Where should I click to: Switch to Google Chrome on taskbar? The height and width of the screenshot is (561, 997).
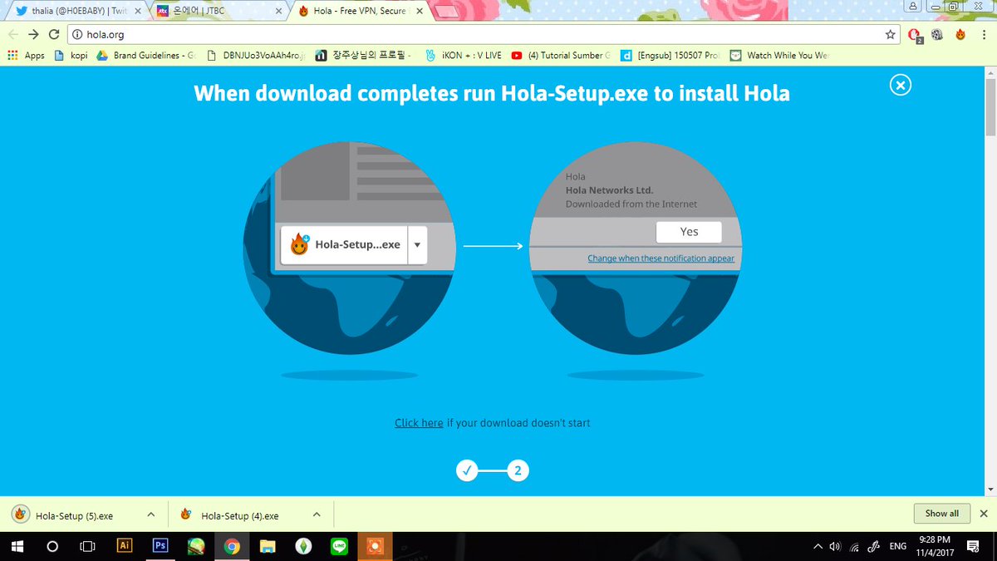(x=232, y=546)
